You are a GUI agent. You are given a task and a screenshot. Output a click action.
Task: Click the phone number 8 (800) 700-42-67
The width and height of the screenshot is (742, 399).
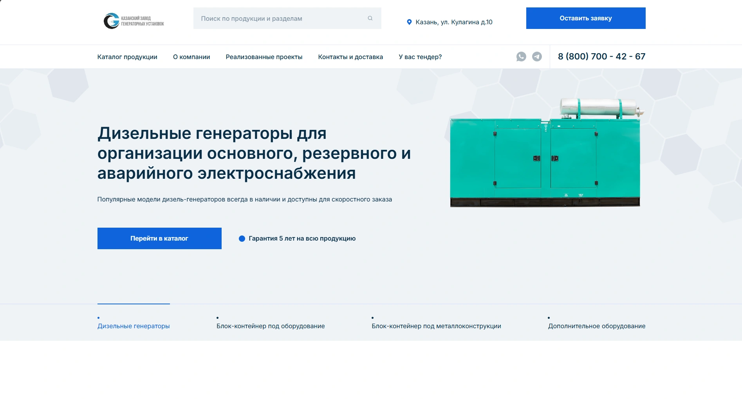click(x=601, y=57)
